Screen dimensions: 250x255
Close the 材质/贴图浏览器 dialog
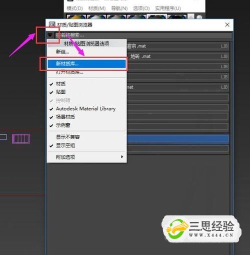click(227, 25)
